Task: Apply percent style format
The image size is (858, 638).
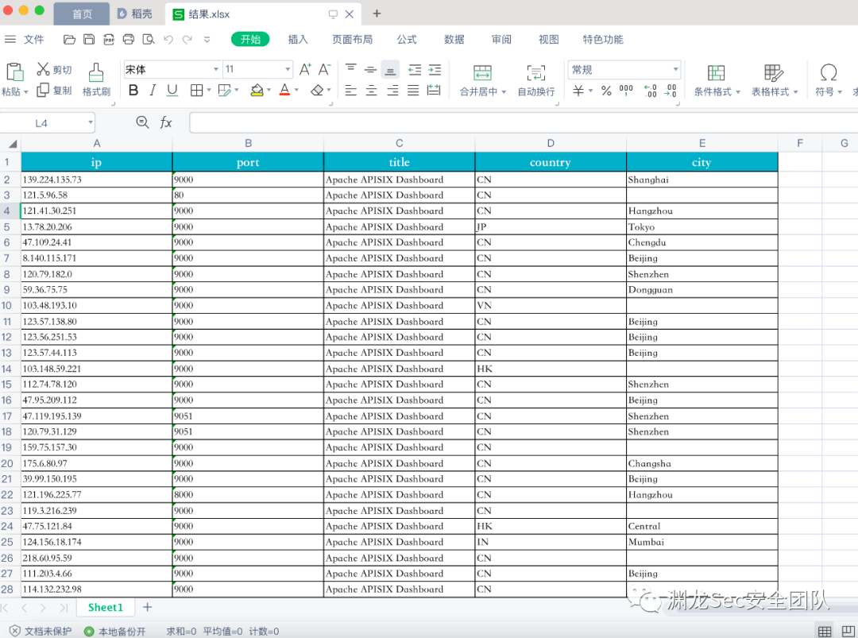Action: [606, 91]
